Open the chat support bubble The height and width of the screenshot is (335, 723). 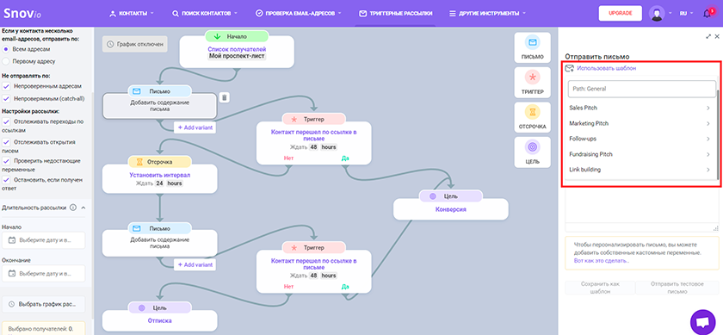point(702,321)
